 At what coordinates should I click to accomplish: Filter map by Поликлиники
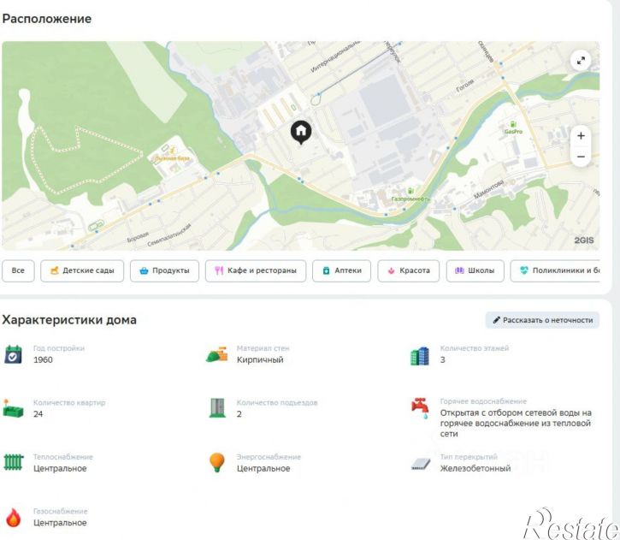pos(555,270)
